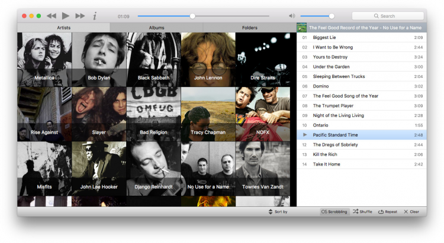
Task: Select the Artists tab
Action: (x=63, y=27)
